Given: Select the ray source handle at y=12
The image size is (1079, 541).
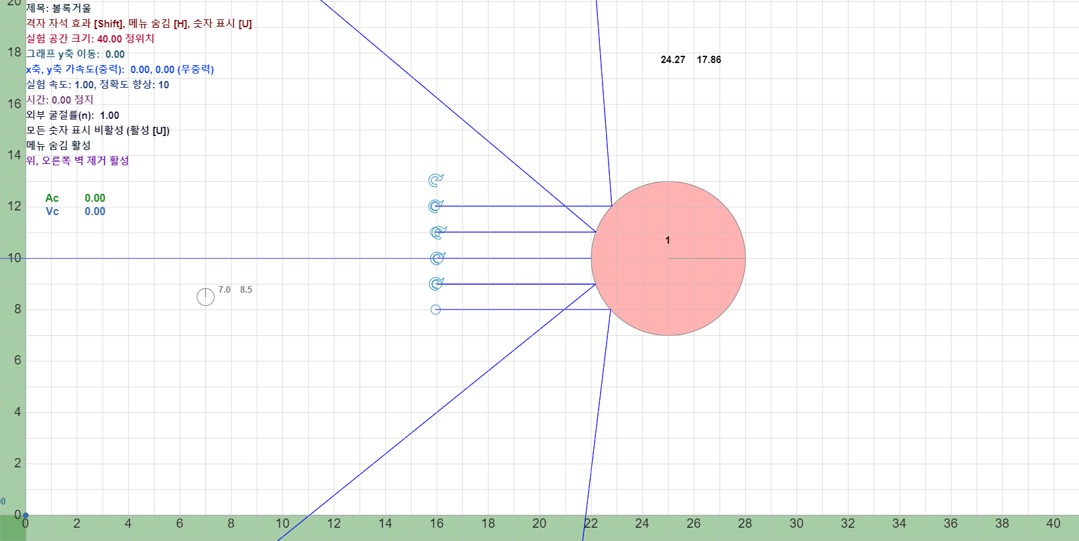Looking at the screenshot, I should click(x=436, y=206).
